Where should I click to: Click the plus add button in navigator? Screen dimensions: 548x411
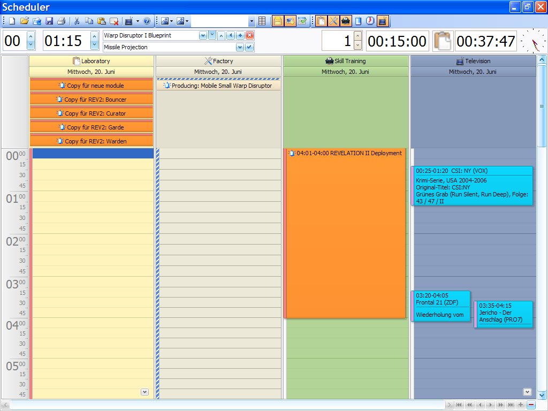click(x=521, y=405)
